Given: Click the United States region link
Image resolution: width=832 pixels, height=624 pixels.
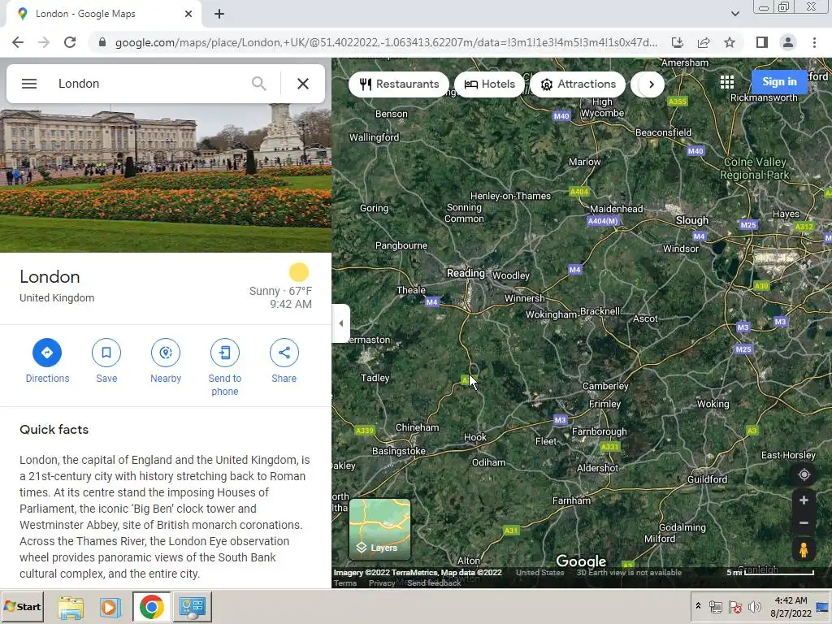Looking at the screenshot, I should tap(539, 573).
